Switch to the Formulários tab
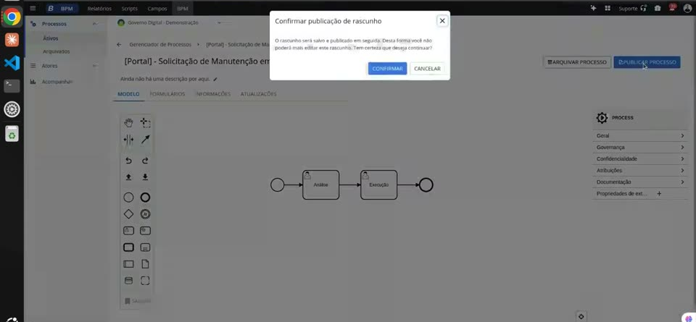 pyautogui.click(x=167, y=94)
